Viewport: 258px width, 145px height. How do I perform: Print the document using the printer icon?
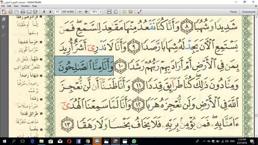click(x=23, y=12)
